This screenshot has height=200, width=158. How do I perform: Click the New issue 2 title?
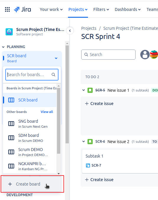click(118, 142)
